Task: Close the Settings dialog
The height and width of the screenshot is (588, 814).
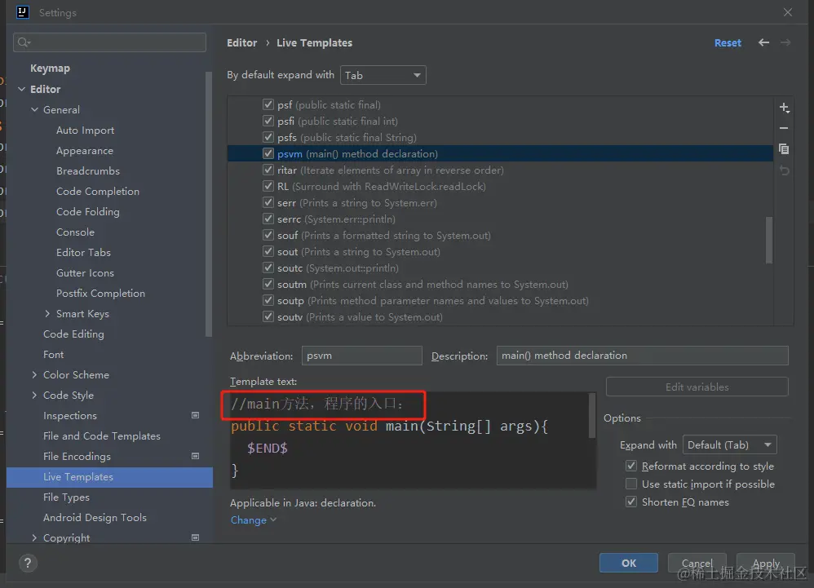Action: 788,12
